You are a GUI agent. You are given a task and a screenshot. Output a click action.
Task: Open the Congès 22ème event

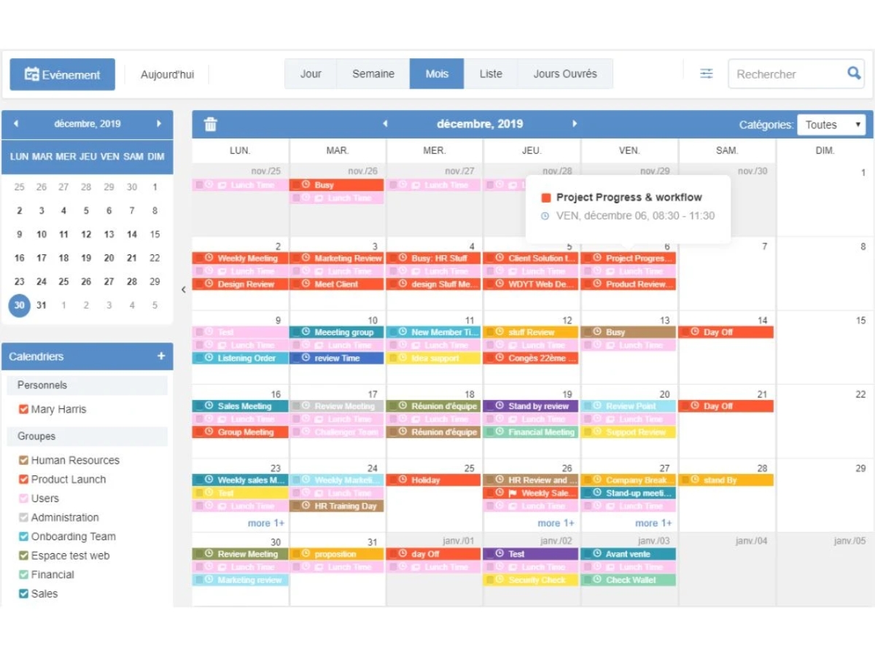(531, 358)
